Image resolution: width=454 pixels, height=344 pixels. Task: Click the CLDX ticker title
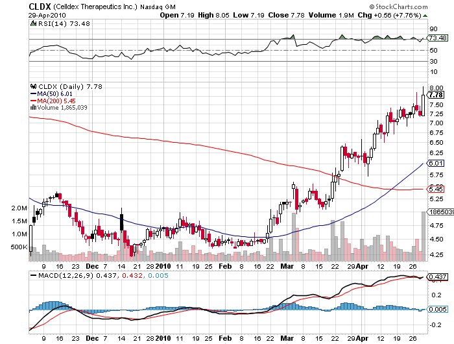pos(40,6)
